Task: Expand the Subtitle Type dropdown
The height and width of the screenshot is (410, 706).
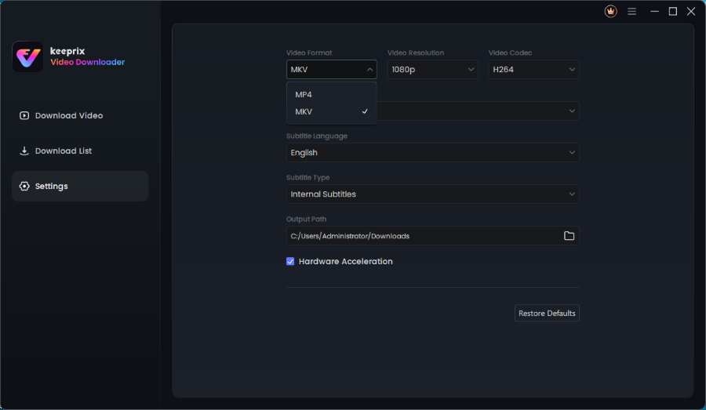Action: [432, 194]
